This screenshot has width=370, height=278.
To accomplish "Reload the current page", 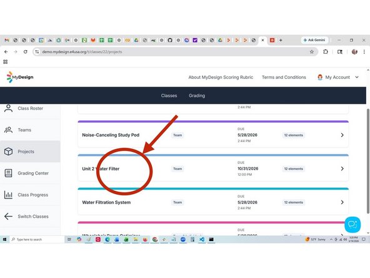I will pyautogui.click(x=25, y=52).
